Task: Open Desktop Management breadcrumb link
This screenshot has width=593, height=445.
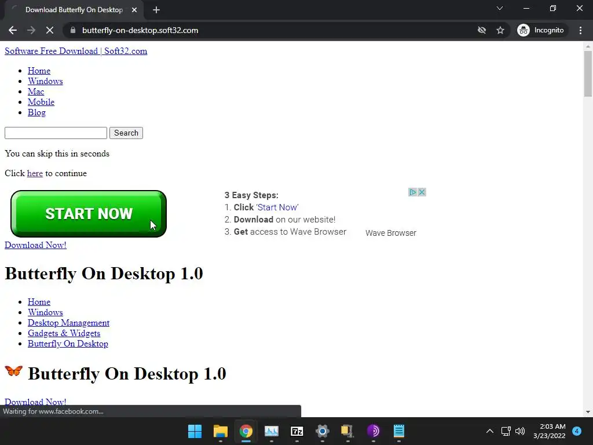Action: (68, 323)
